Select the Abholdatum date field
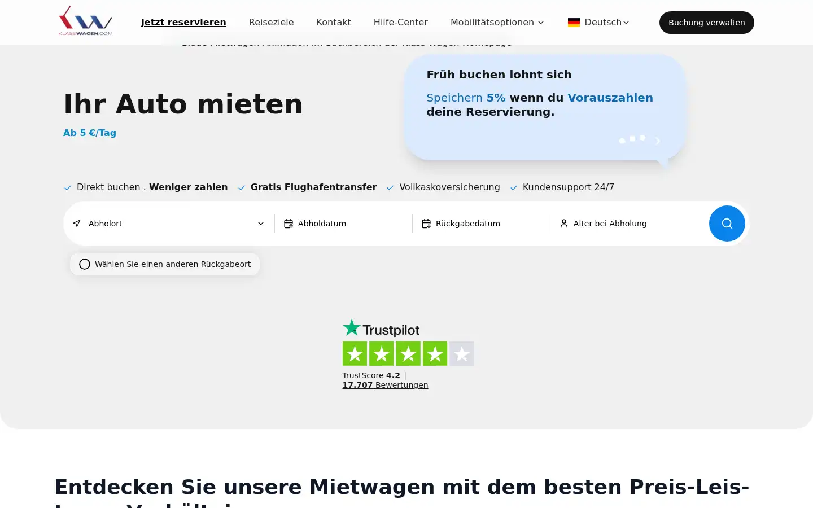 pos(343,224)
